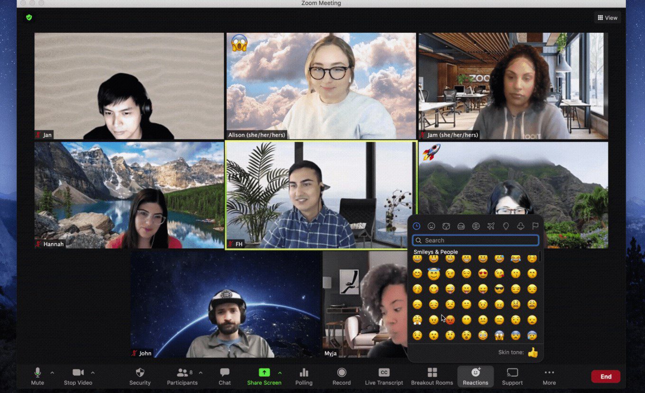Open video settings via Stop Video chevron
The height and width of the screenshot is (393, 645).
(93, 372)
